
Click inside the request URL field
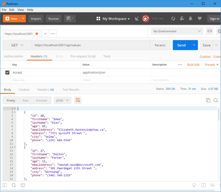tap(83, 45)
